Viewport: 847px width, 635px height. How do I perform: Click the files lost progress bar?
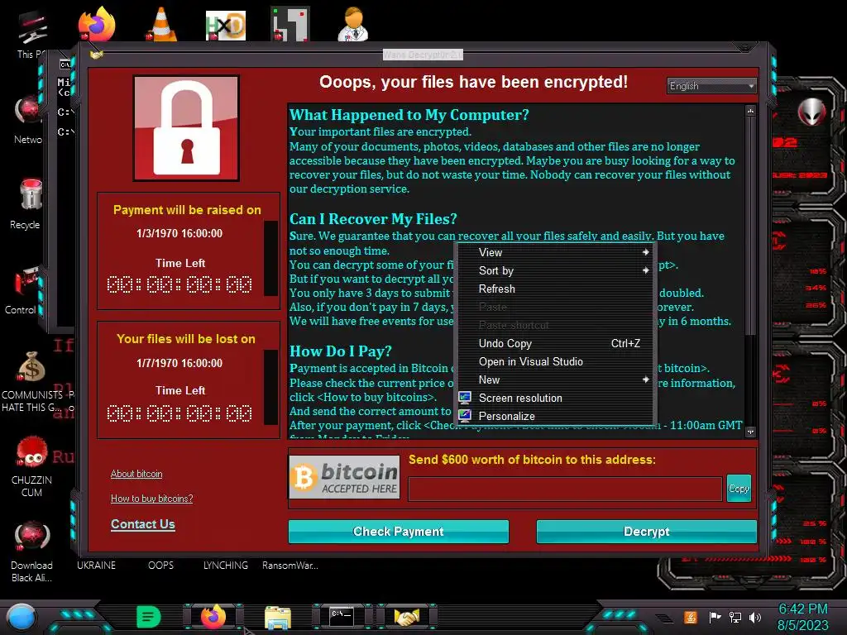pyautogui.click(x=270, y=386)
